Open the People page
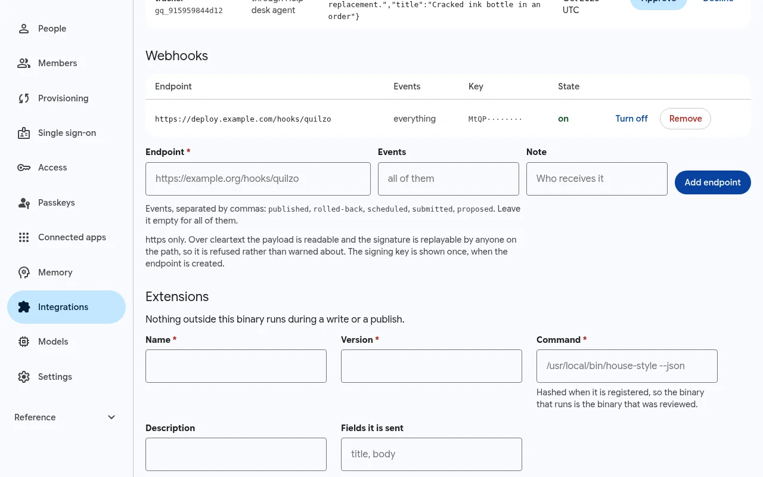The image size is (763, 477). coord(66,29)
